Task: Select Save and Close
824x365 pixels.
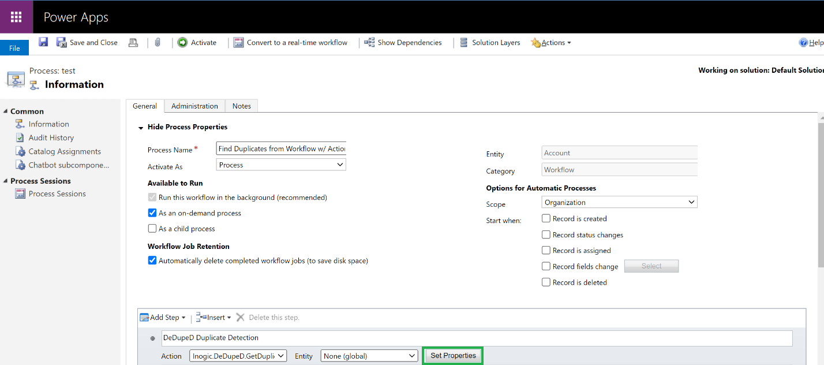Action: point(87,42)
